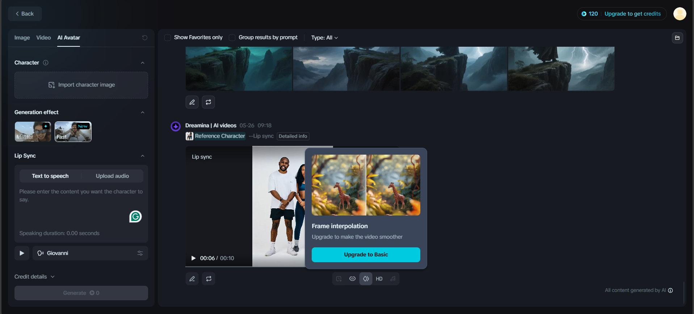Click Upgrade to get credits link

(x=632, y=14)
